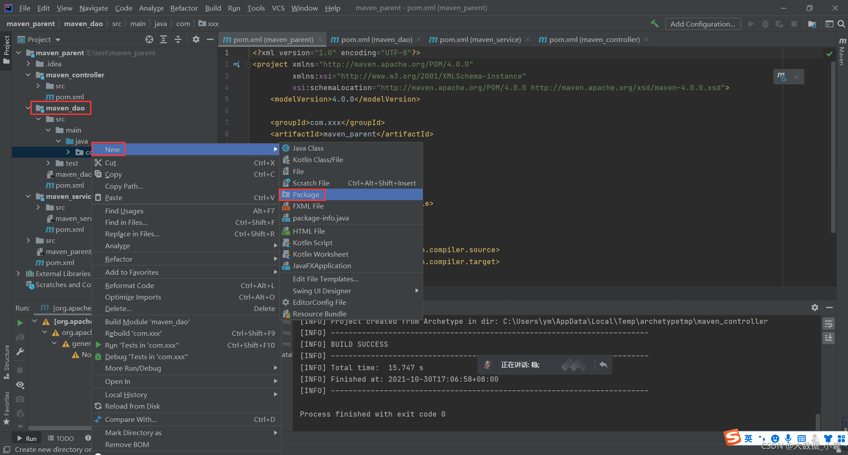This screenshot has width=848, height=455.
Task: Minimize Run panel with minus icon
Action: click(829, 307)
